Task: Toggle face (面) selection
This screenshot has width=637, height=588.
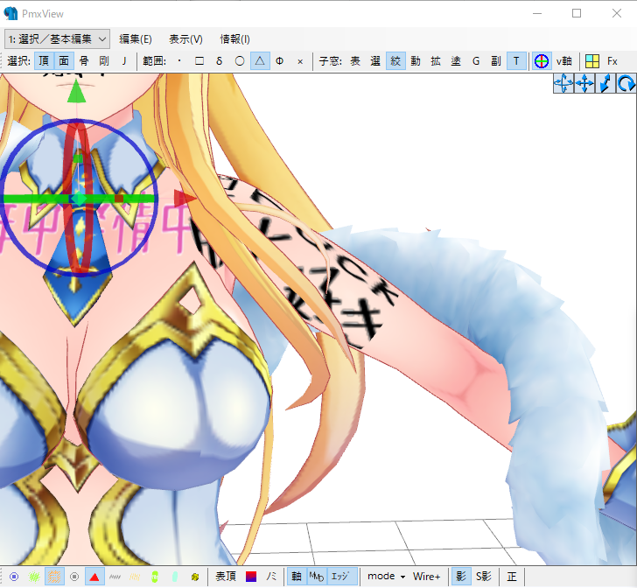Action: (x=64, y=61)
